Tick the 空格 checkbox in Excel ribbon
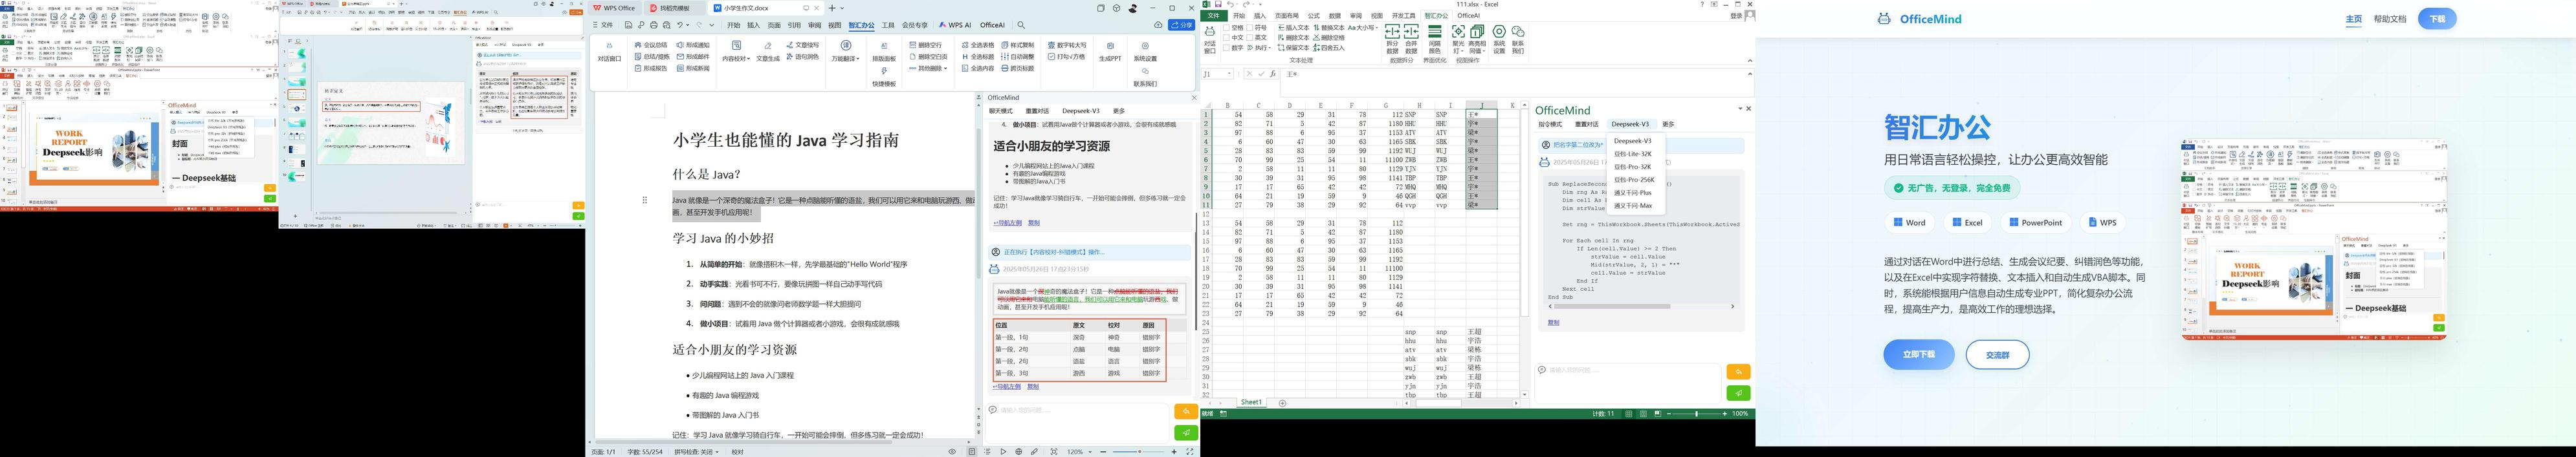 point(1226,28)
